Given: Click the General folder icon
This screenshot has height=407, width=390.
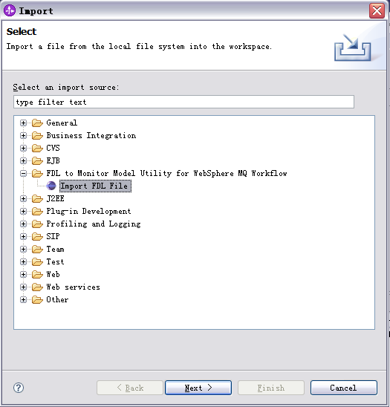Looking at the screenshot, I should click(x=37, y=123).
